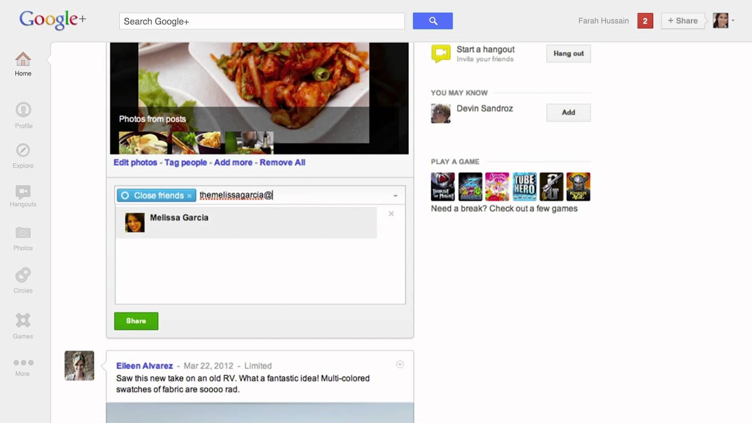Click the Remove All link

283,162
